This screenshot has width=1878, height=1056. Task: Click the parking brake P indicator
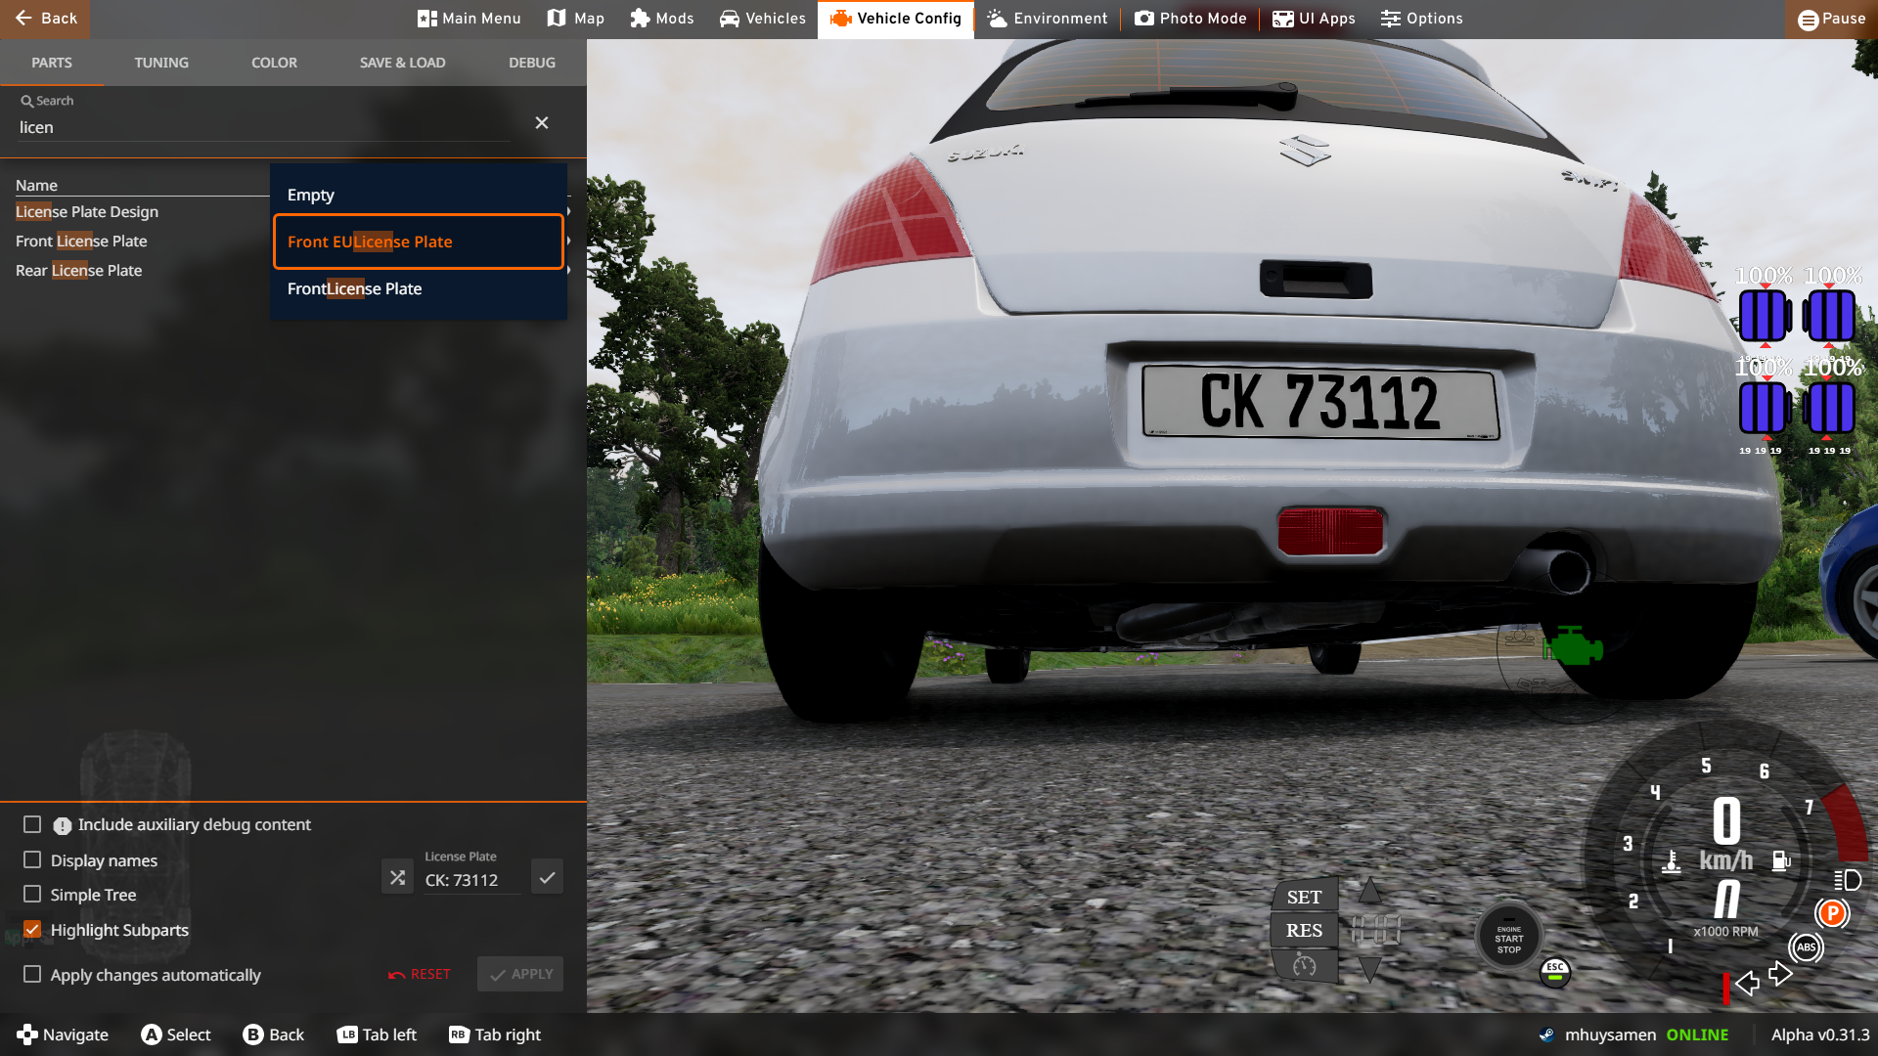tap(1832, 913)
